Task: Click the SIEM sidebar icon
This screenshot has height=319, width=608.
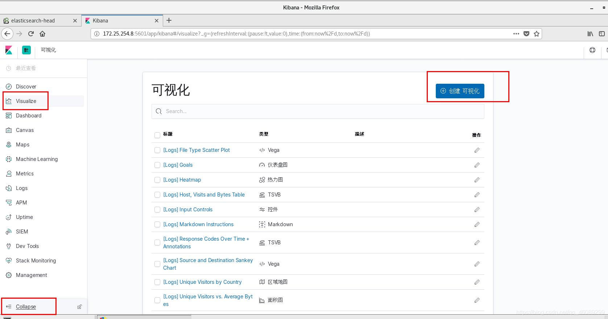Action: click(9, 232)
